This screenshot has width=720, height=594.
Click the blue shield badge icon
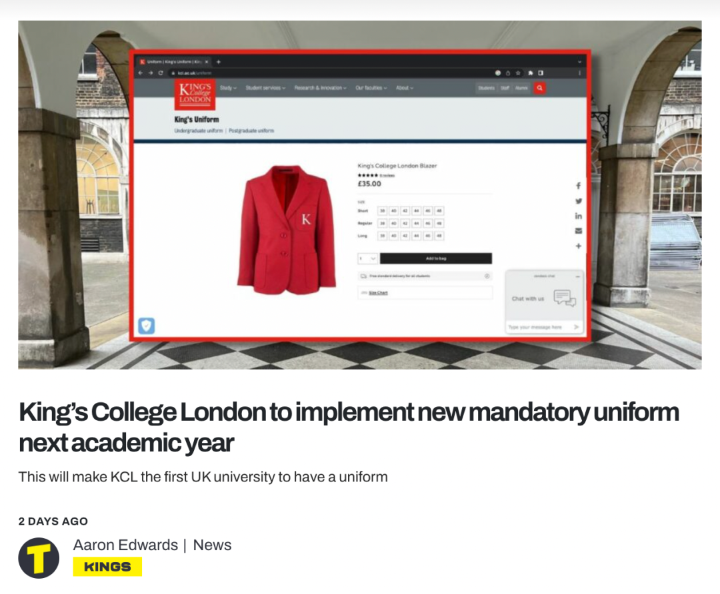[x=147, y=326]
